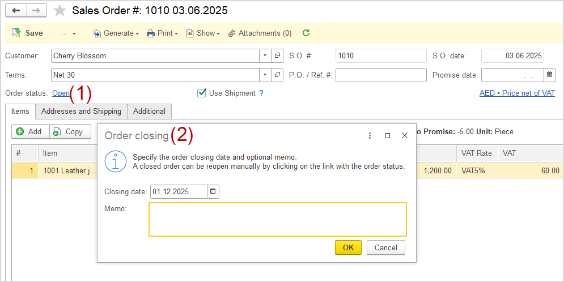This screenshot has width=564, height=282.
Task: Click into the Memo text field
Action: (x=278, y=219)
